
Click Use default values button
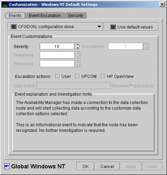coord(131,27)
